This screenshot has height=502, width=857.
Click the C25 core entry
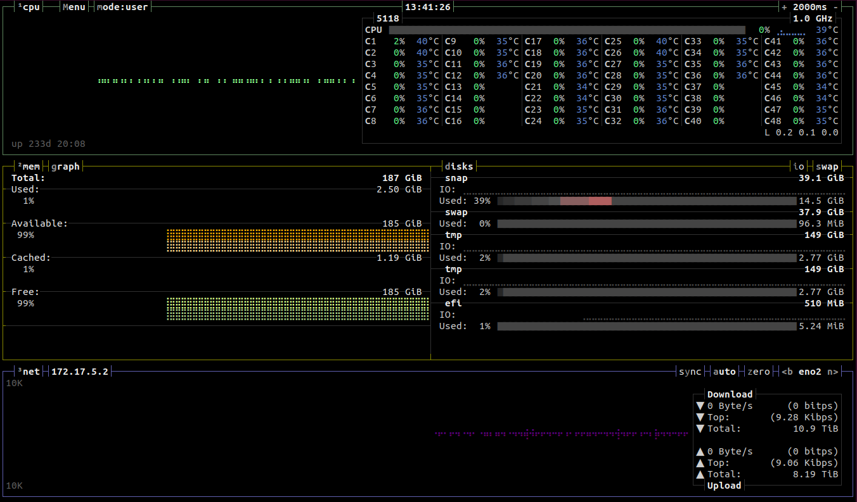pyautogui.click(x=641, y=41)
